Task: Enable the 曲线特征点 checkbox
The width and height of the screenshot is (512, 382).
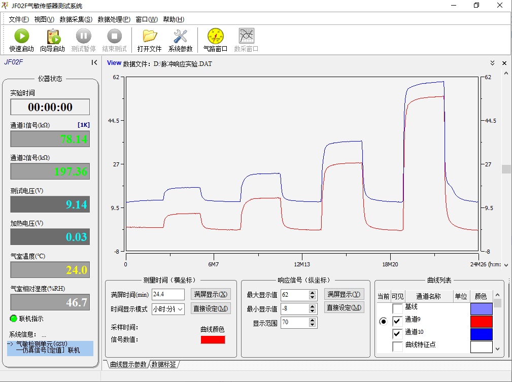Action: [397, 346]
